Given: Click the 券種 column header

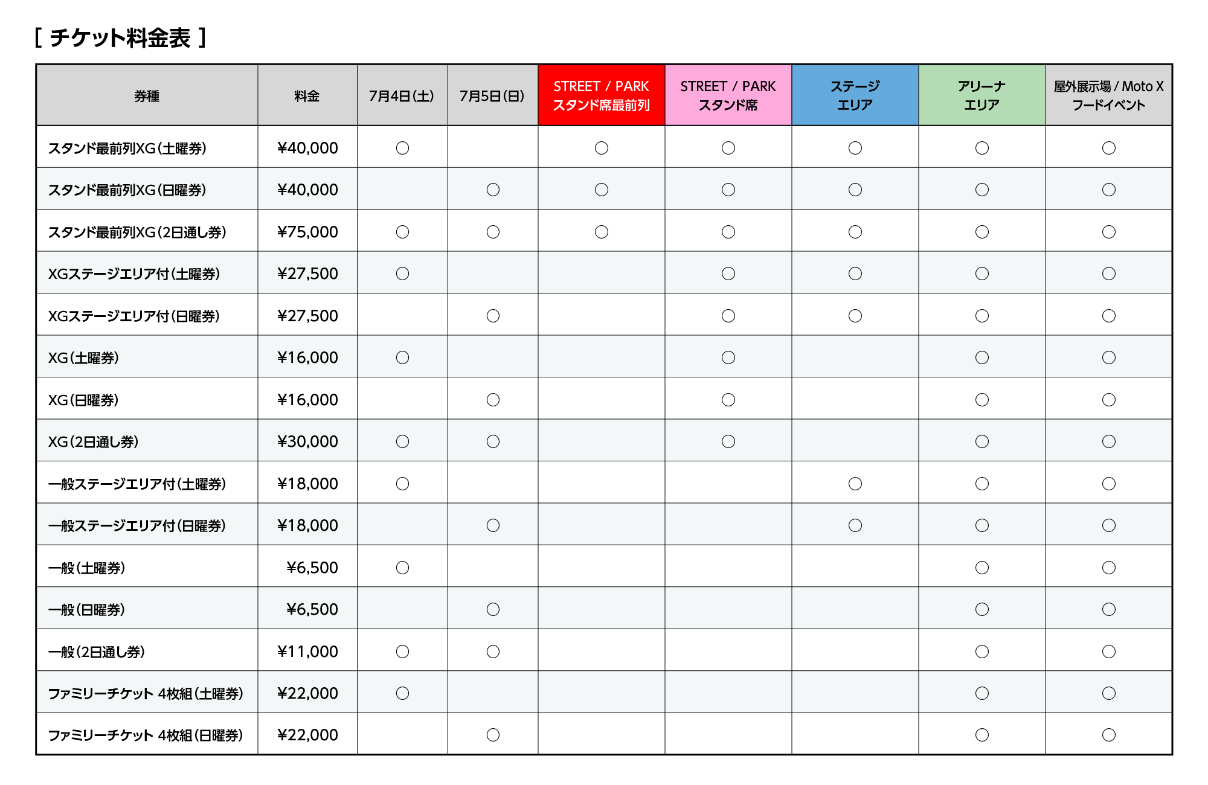Looking at the screenshot, I should coord(147,96).
